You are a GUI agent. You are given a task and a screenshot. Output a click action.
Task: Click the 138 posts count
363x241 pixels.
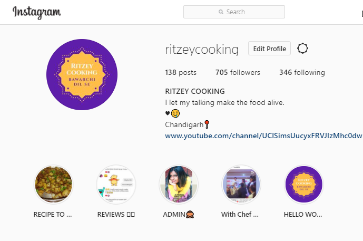pos(181,73)
